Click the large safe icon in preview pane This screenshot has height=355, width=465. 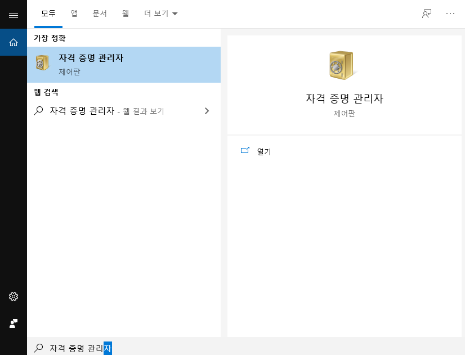pos(342,65)
